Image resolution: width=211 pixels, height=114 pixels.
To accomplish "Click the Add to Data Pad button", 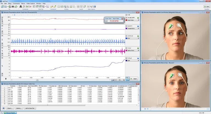I will 30,108.
